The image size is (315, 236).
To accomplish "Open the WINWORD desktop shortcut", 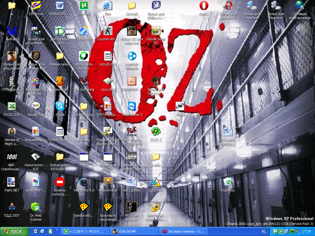I will [x=60, y=8].
